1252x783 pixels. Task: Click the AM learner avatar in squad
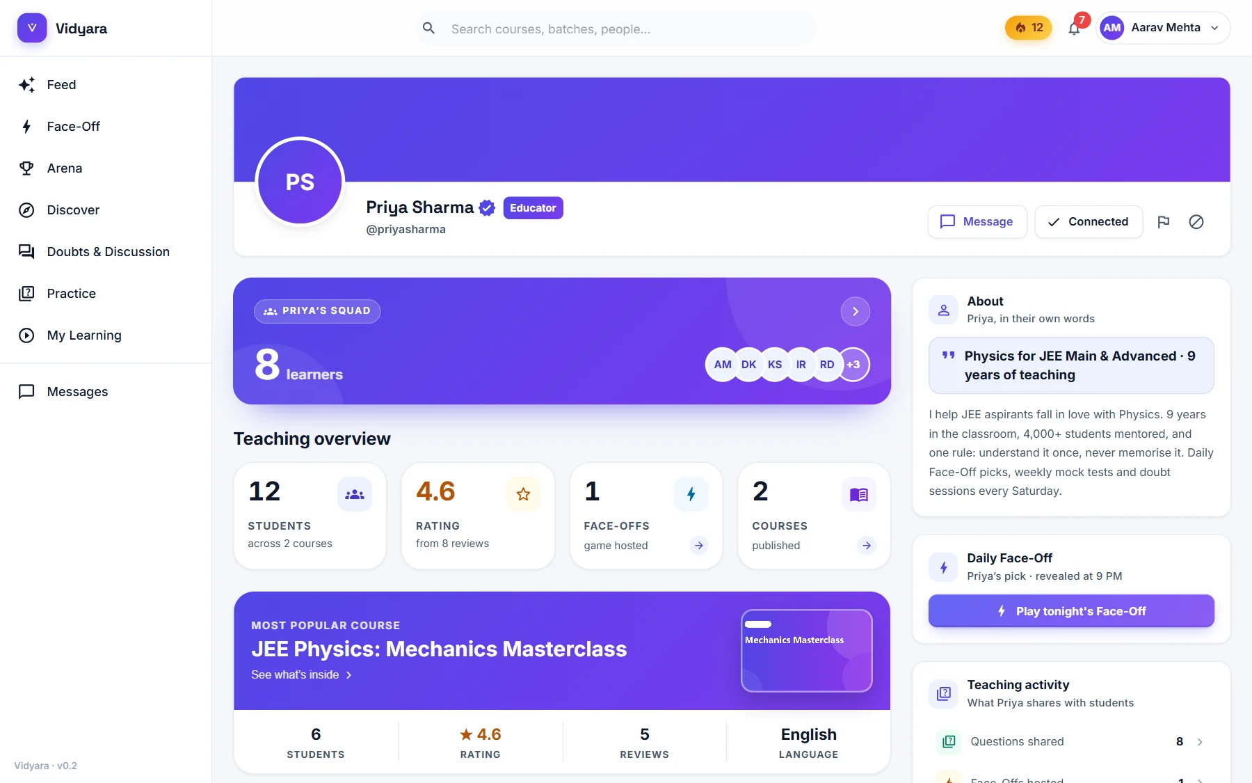(723, 365)
